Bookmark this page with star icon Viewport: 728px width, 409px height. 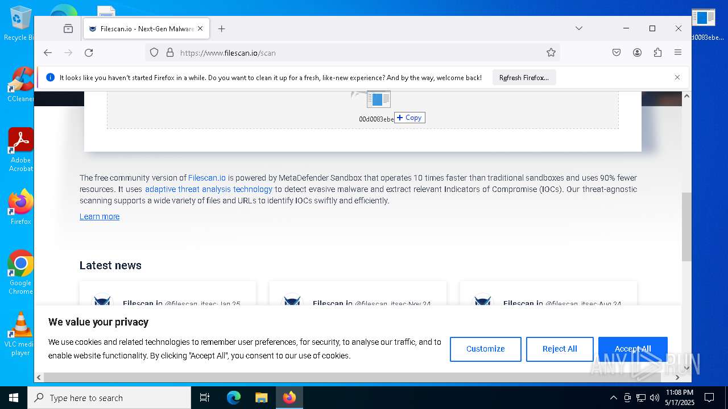click(x=551, y=53)
